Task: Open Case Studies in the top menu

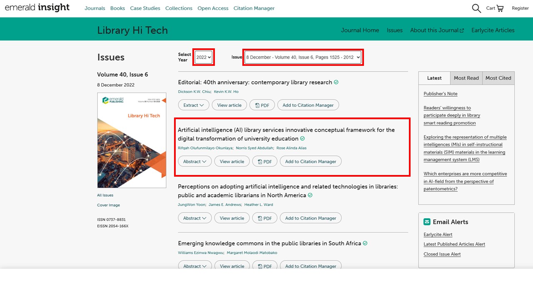Action: [145, 8]
